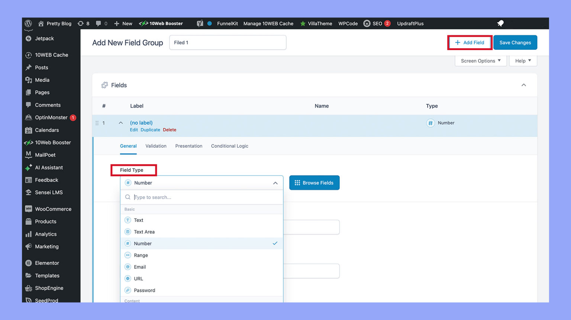Open the Screen Options dropdown
This screenshot has width=571, height=320.
[x=480, y=61]
